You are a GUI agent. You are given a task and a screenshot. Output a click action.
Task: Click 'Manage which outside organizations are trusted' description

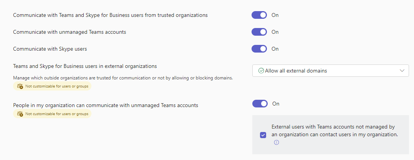123,78
